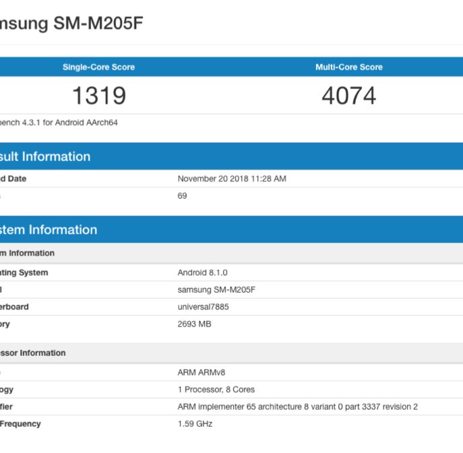The image size is (463, 453).
Task: Click the Geekbench 4.3.1 Android AArch64 text
Action: (x=59, y=123)
